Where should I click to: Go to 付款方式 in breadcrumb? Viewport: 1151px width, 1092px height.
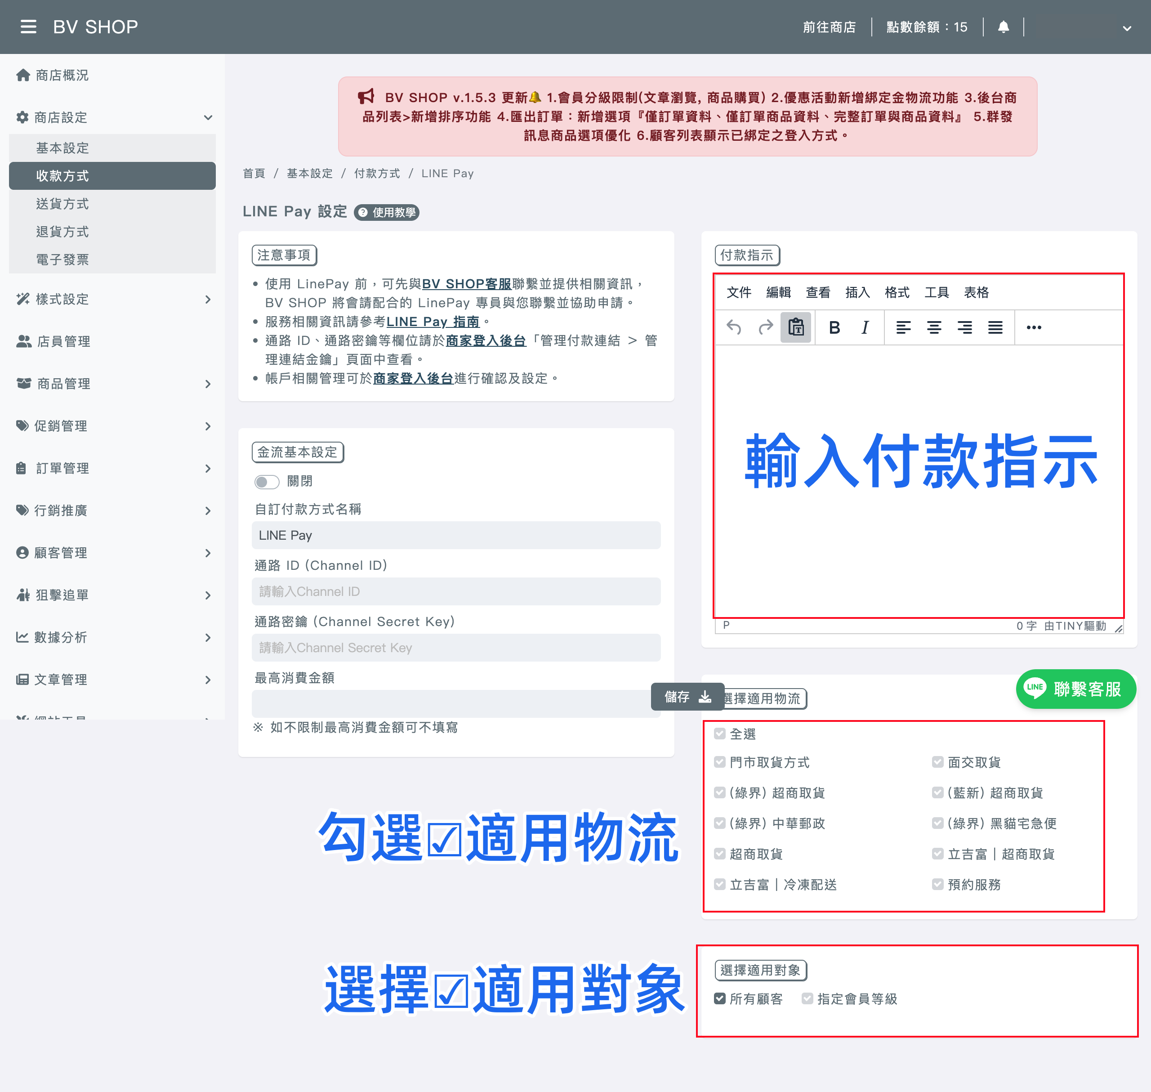[x=377, y=174]
